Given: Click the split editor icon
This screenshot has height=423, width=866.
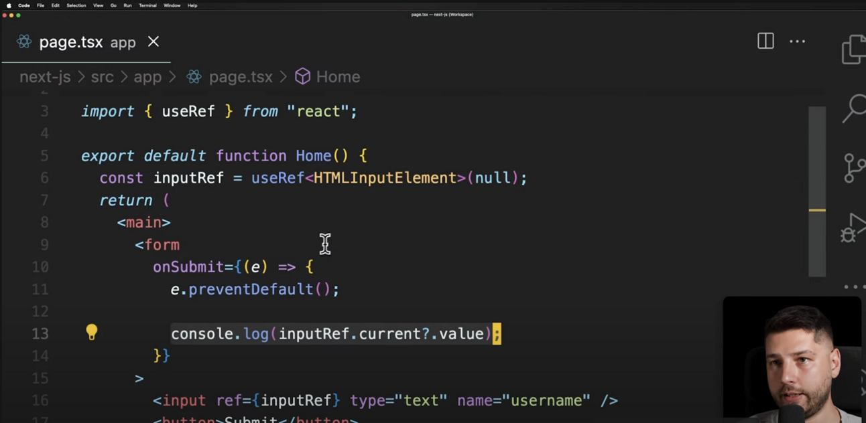Looking at the screenshot, I should coord(765,41).
